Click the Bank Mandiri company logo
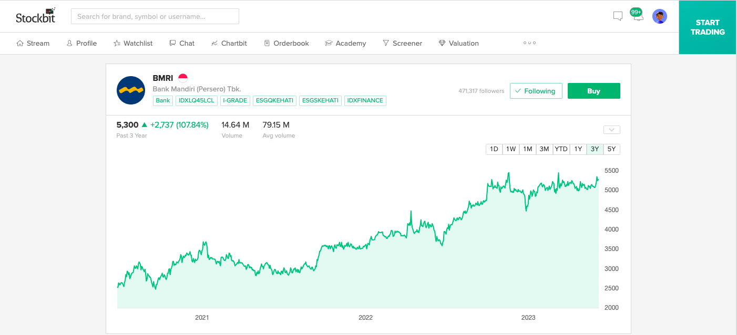The height and width of the screenshot is (335, 737). click(131, 90)
